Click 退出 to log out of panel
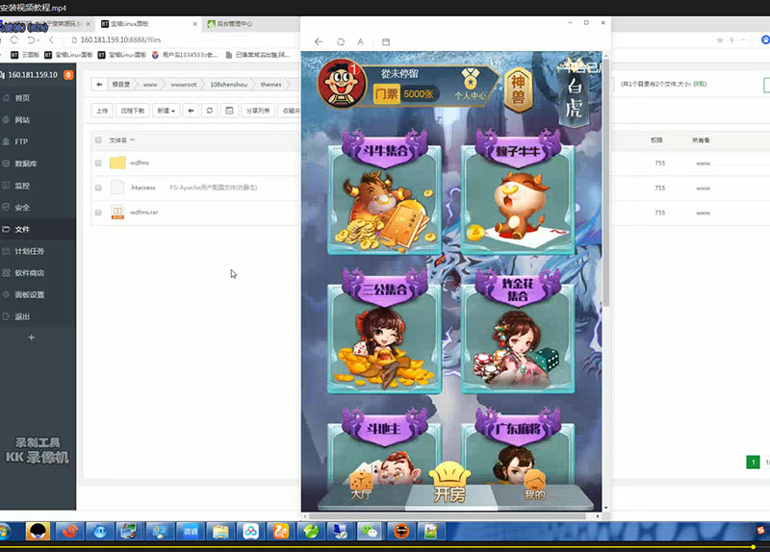770x552 pixels. click(22, 316)
